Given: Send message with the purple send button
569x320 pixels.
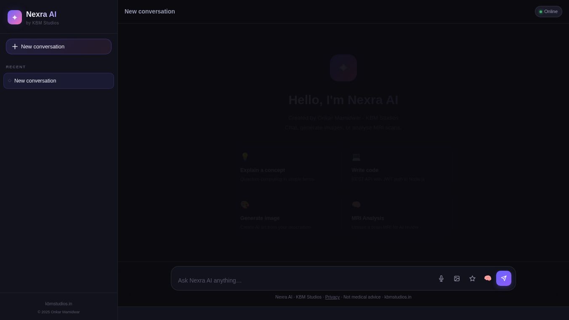Looking at the screenshot, I should click(x=504, y=278).
